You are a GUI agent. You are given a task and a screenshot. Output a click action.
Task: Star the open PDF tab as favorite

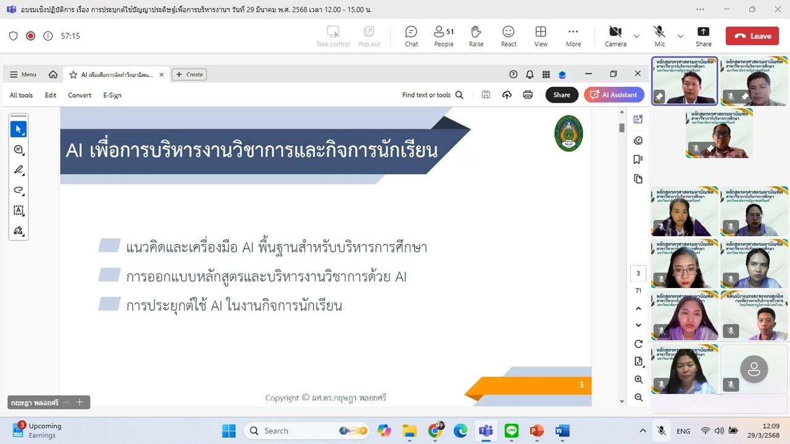(x=73, y=75)
